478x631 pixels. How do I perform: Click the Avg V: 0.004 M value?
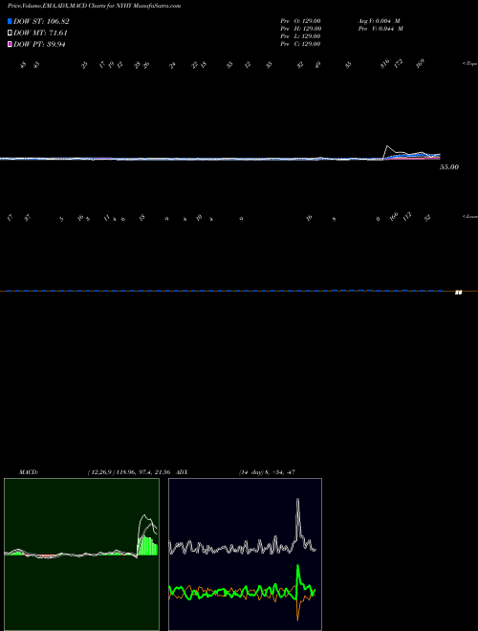click(x=380, y=21)
